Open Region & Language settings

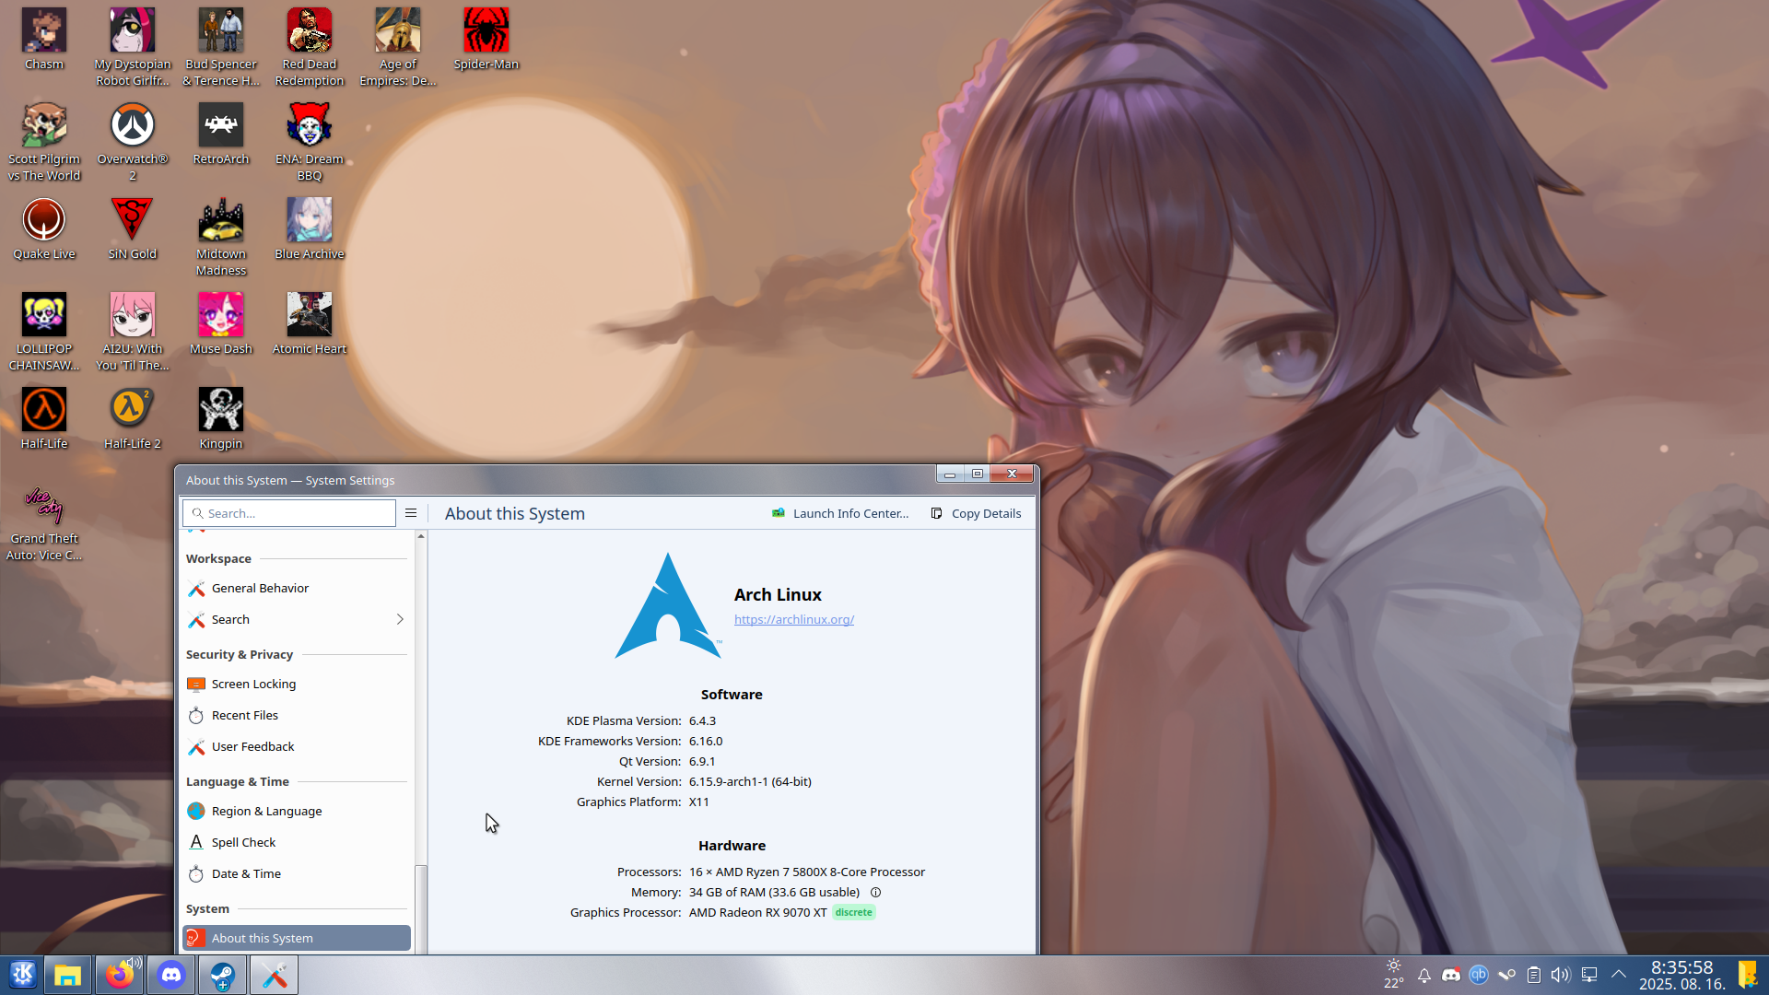coord(266,812)
